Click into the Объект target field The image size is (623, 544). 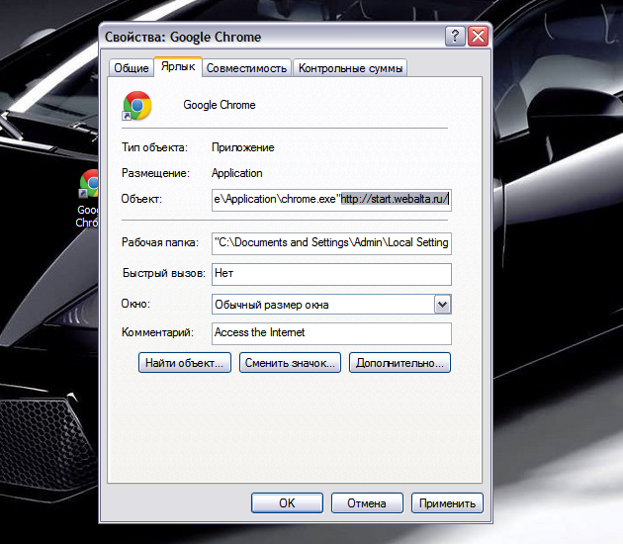(331, 200)
